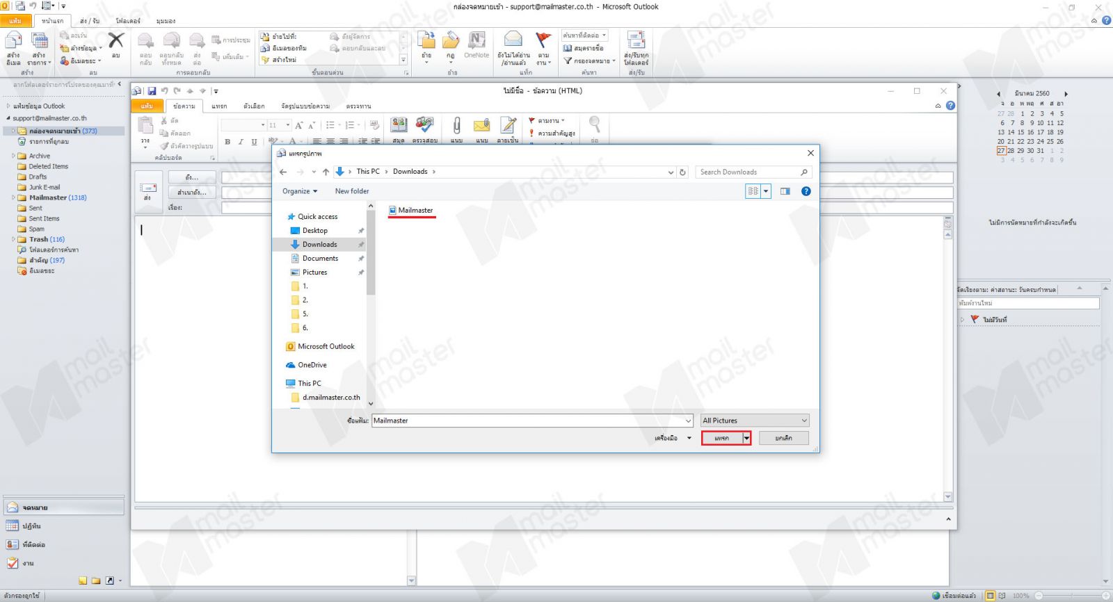The image size is (1113, 602).
Task: Click the change view icon in the dialog
Action: 753,191
